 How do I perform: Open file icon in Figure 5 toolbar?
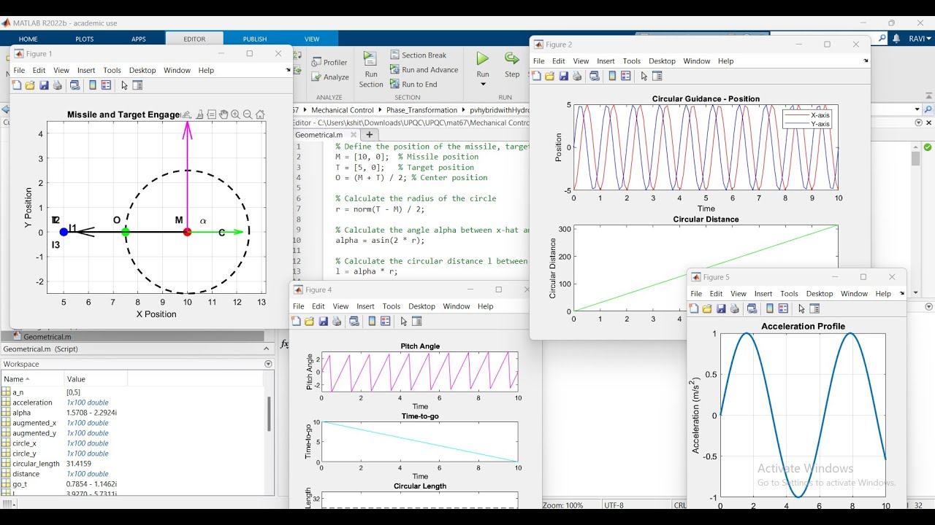[x=707, y=308]
